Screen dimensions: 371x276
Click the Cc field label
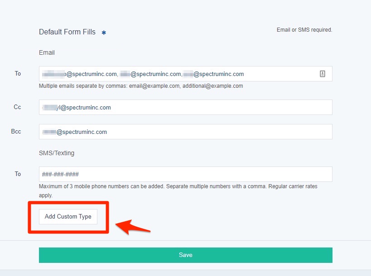17,107
